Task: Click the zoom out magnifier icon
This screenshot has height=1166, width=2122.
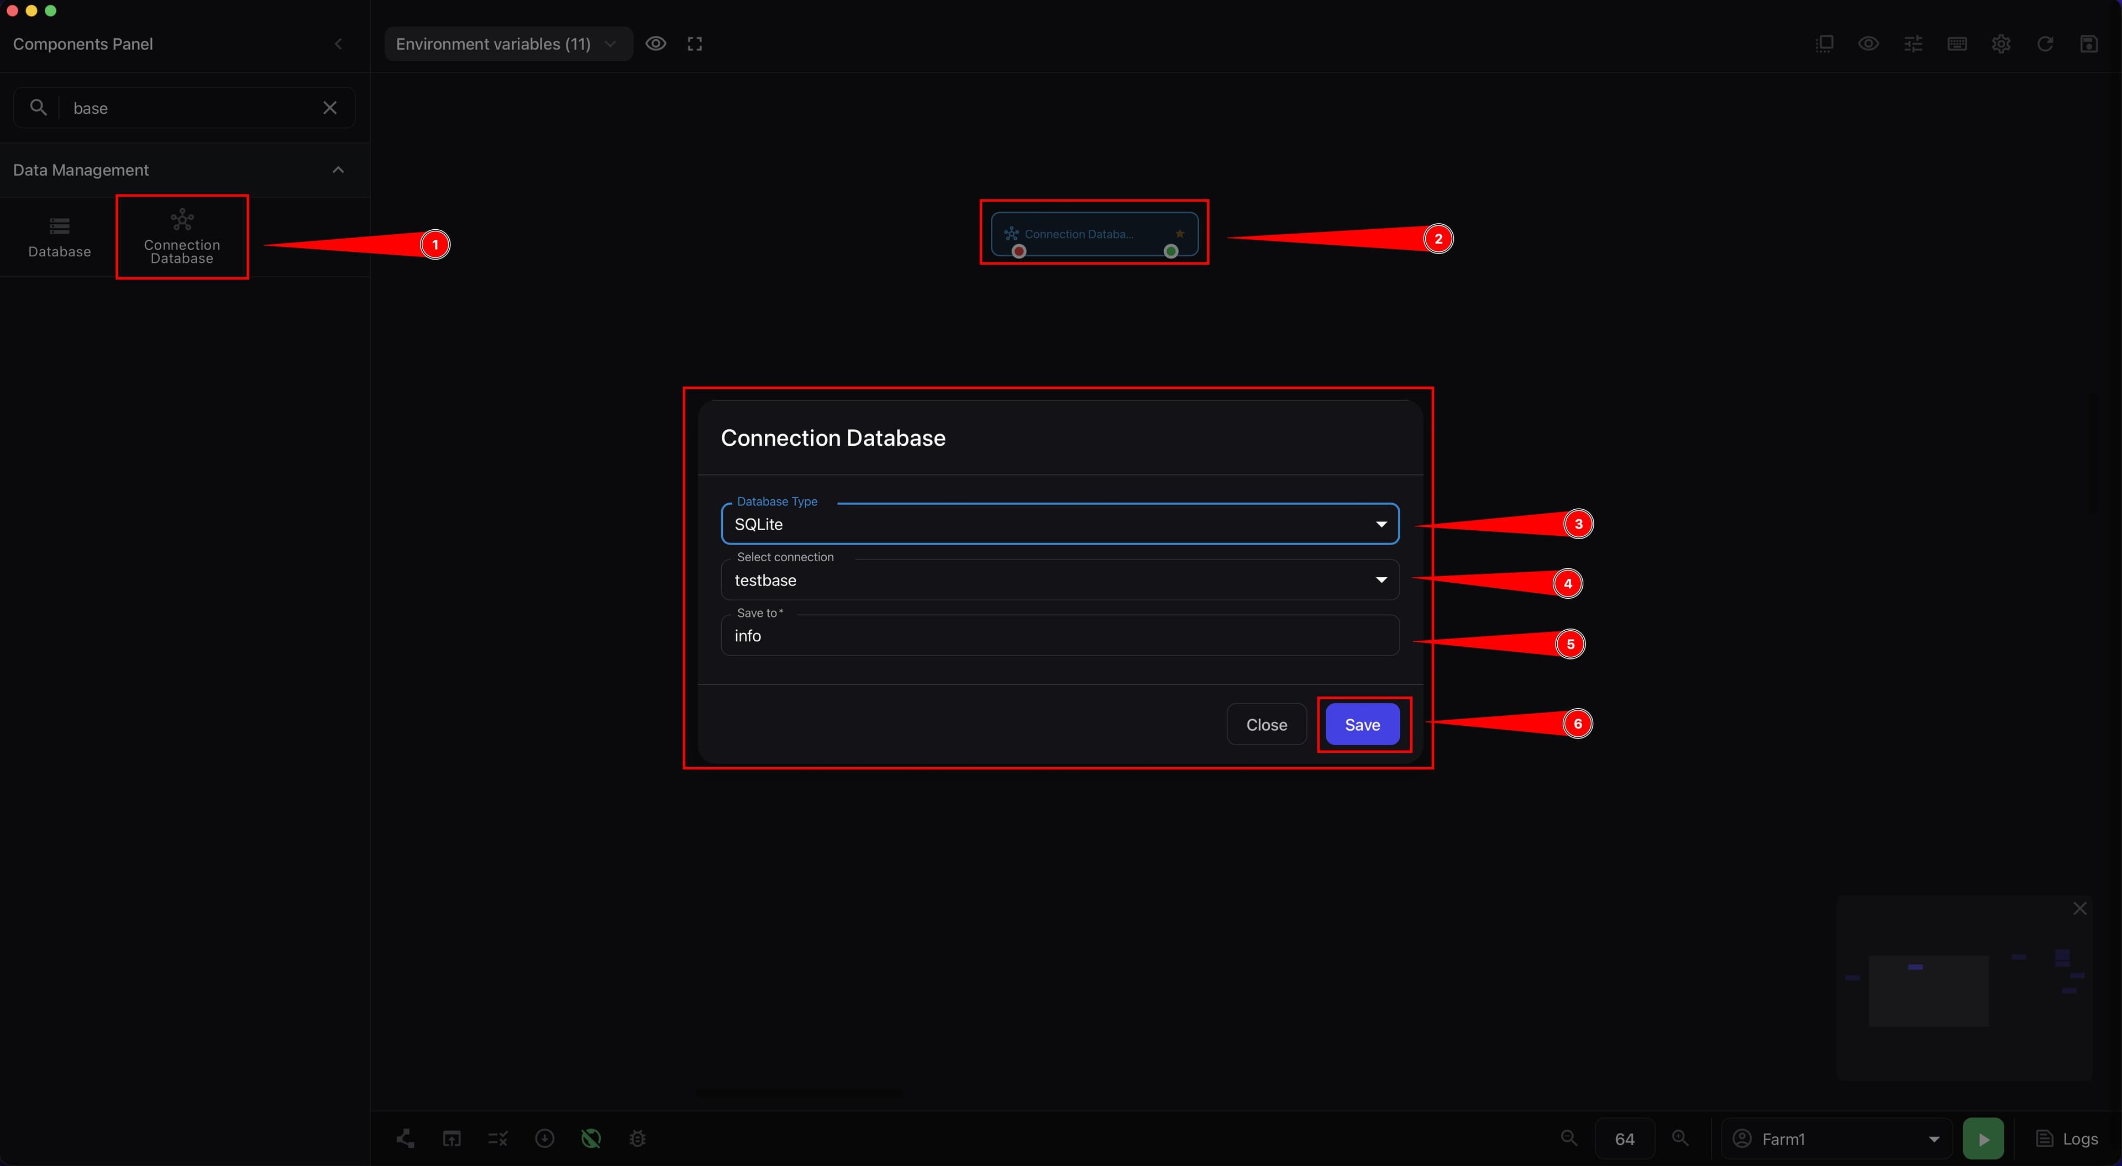Action: click(1569, 1138)
